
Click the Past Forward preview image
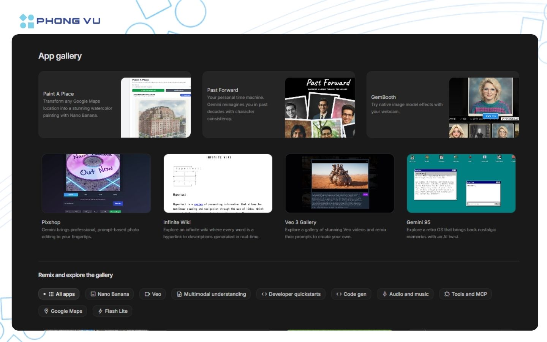(320, 107)
